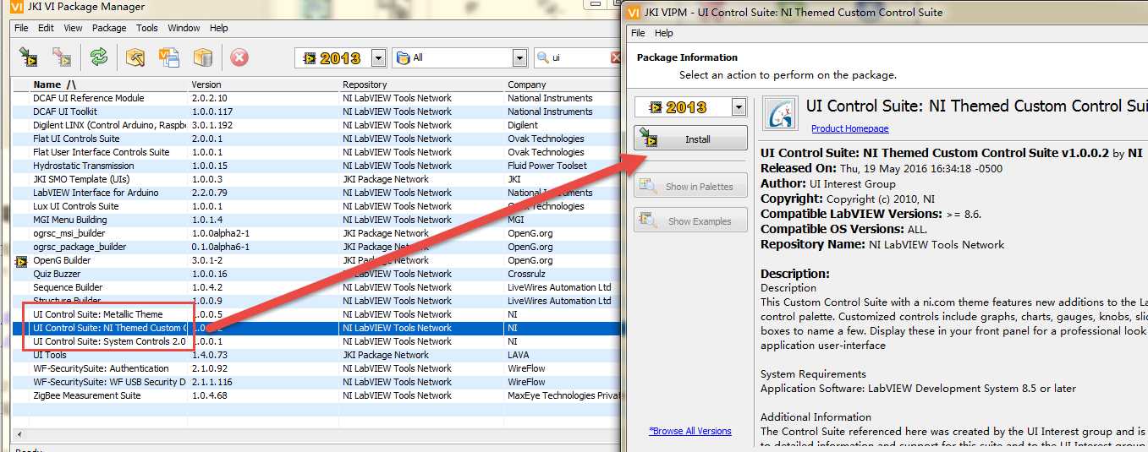Open the Browse All Versions link

point(690,431)
